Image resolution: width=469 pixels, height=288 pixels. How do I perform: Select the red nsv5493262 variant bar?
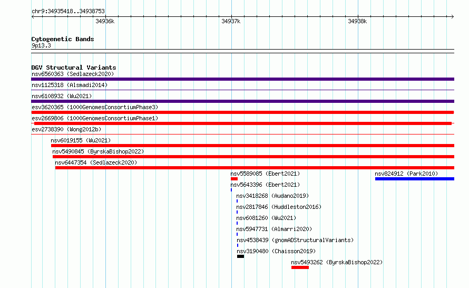(300, 267)
